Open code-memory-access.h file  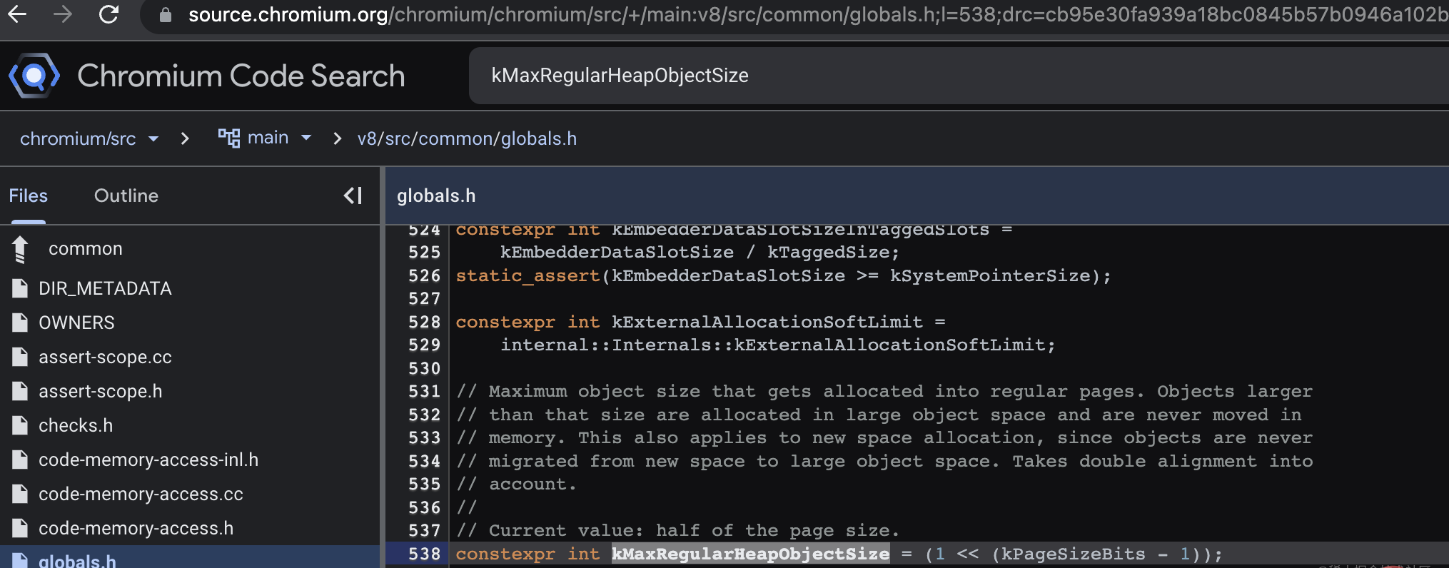136,528
